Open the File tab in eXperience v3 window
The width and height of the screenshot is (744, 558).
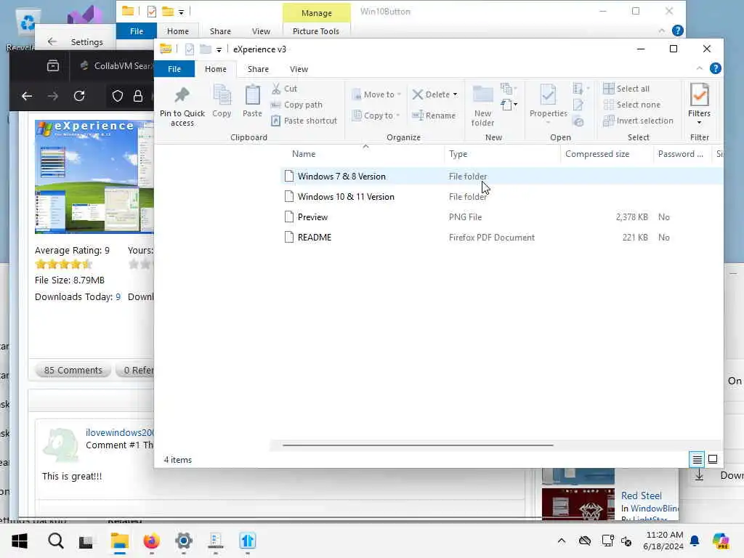pos(174,69)
